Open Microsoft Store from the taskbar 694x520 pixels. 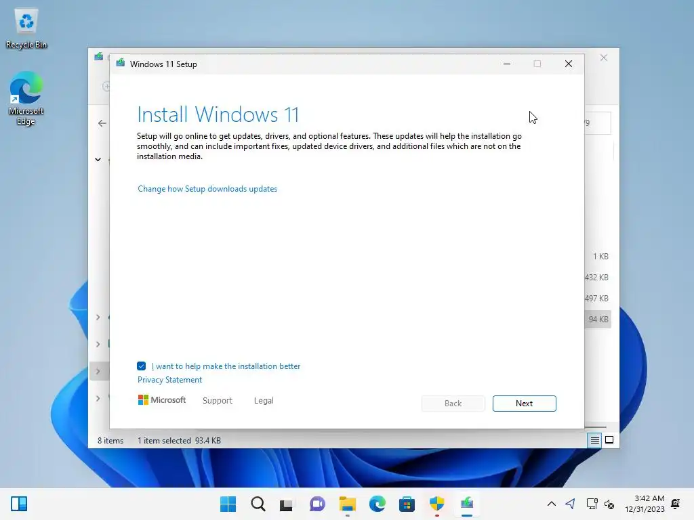pos(407,504)
